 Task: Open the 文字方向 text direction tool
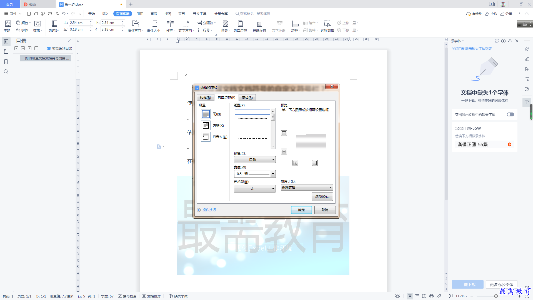point(186,26)
